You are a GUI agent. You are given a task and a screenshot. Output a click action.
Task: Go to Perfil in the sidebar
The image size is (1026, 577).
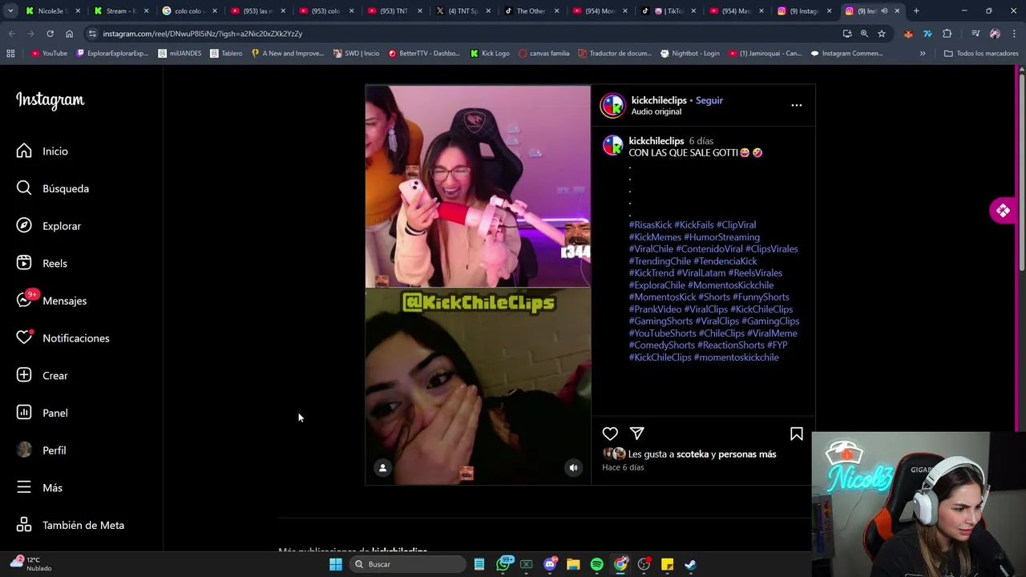[41, 450]
